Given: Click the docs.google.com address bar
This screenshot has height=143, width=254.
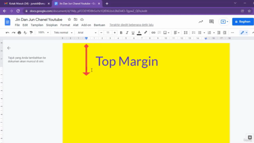Looking at the screenshot, I should coord(89,11).
